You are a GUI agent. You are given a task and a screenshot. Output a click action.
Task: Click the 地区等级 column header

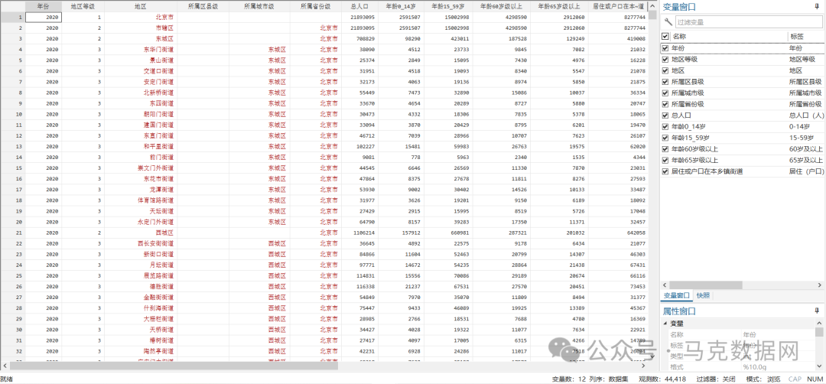point(83,6)
